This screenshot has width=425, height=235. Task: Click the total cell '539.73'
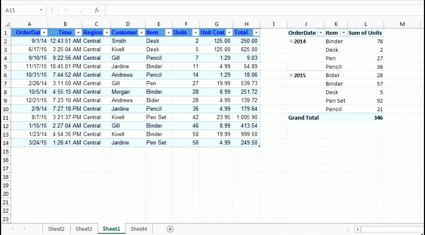246,84
